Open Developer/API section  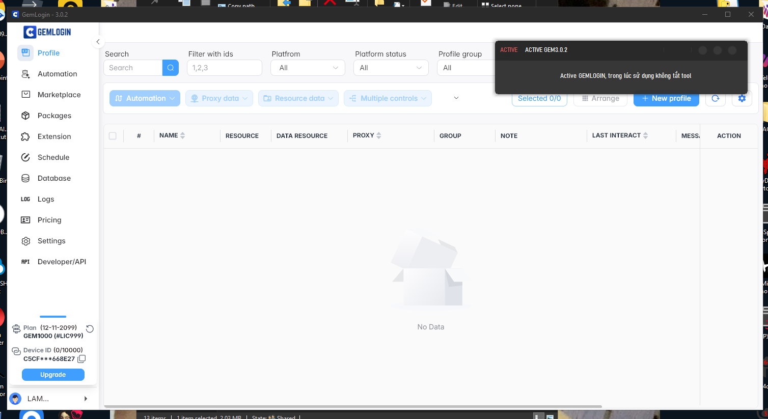[62, 262]
